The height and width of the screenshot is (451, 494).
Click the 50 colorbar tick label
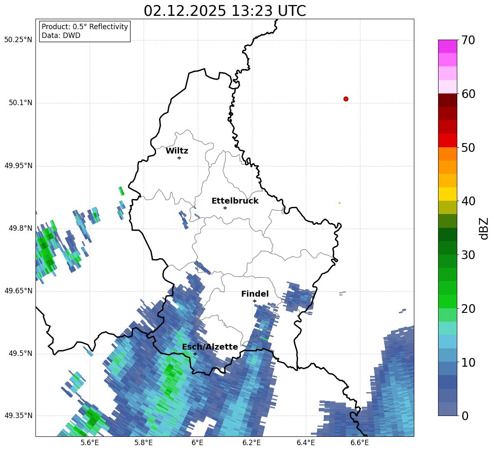coord(468,147)
